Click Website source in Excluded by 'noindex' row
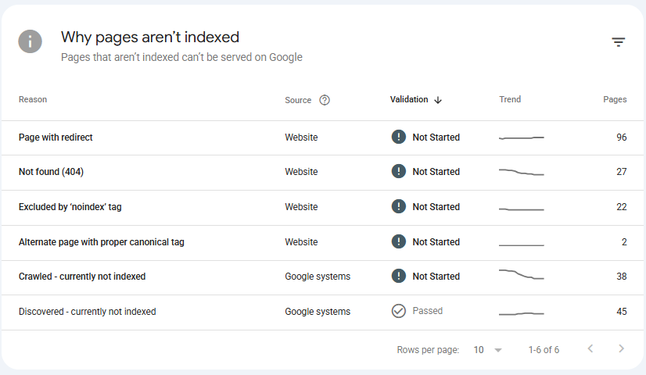646x375 pixels. point(301,207)
